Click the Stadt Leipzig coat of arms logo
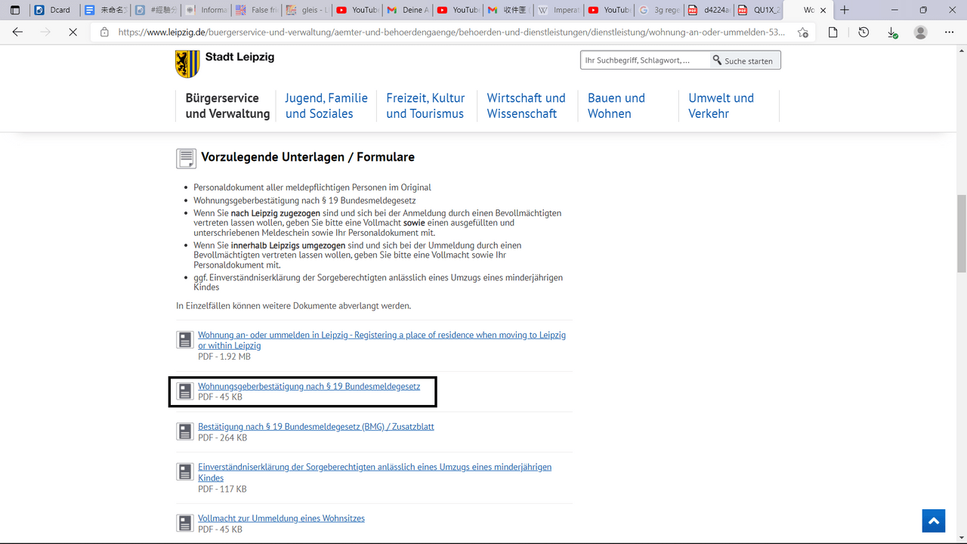 [187, 64]
